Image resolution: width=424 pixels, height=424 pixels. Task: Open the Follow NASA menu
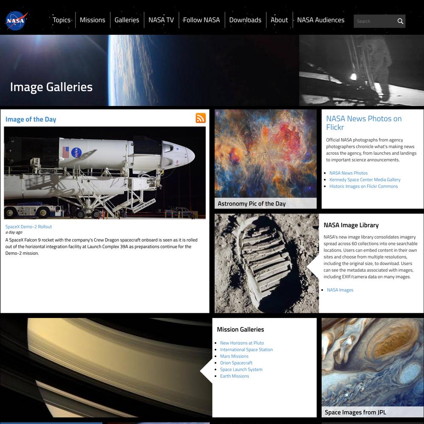pos(201,20)
